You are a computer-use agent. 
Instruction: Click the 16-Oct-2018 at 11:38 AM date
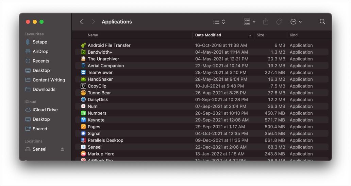pyautogui.click(x=221, y=45)
